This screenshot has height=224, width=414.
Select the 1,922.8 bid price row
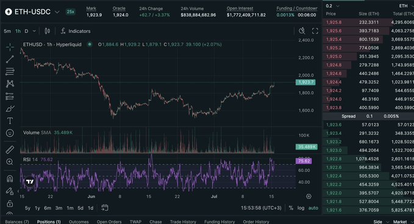[x=368, y=159]
